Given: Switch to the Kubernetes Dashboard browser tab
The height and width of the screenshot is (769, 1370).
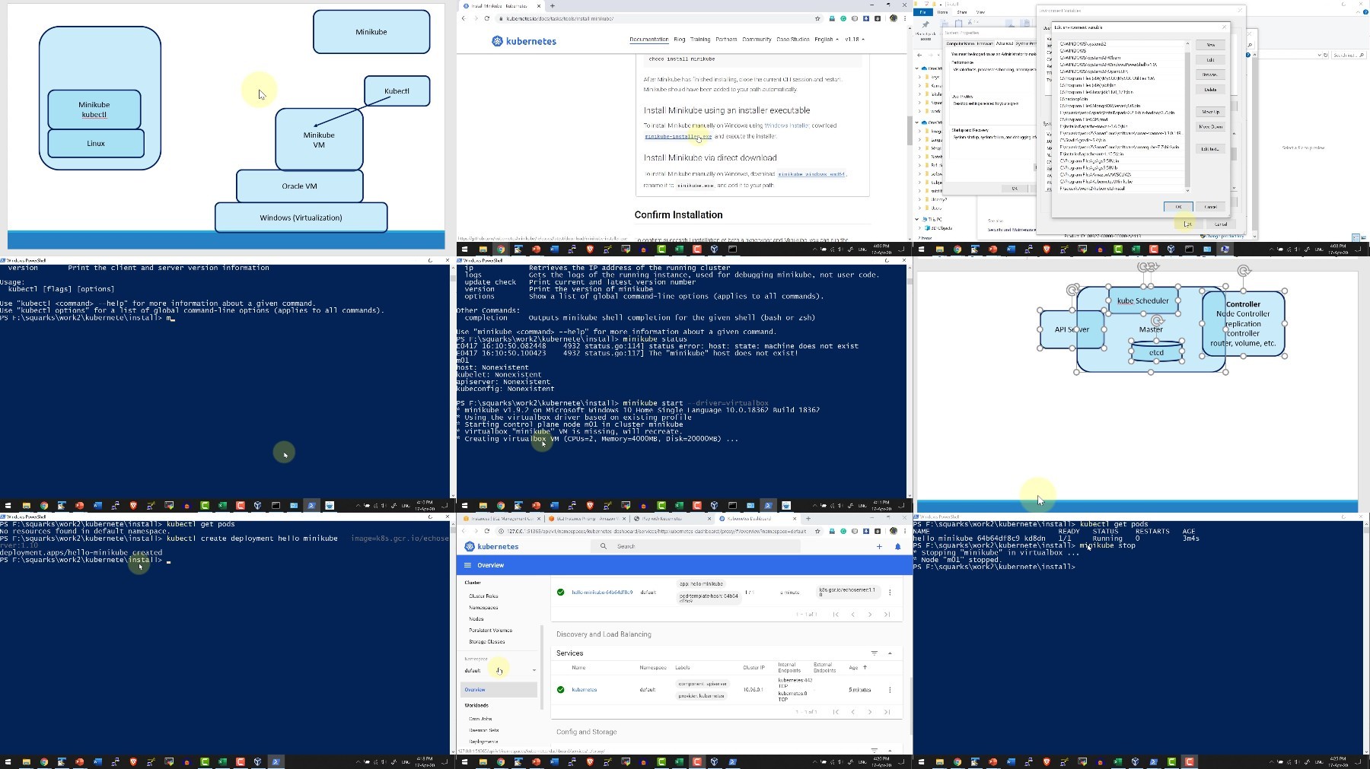Looking at the screenshot, I should [x=754, y=519].
